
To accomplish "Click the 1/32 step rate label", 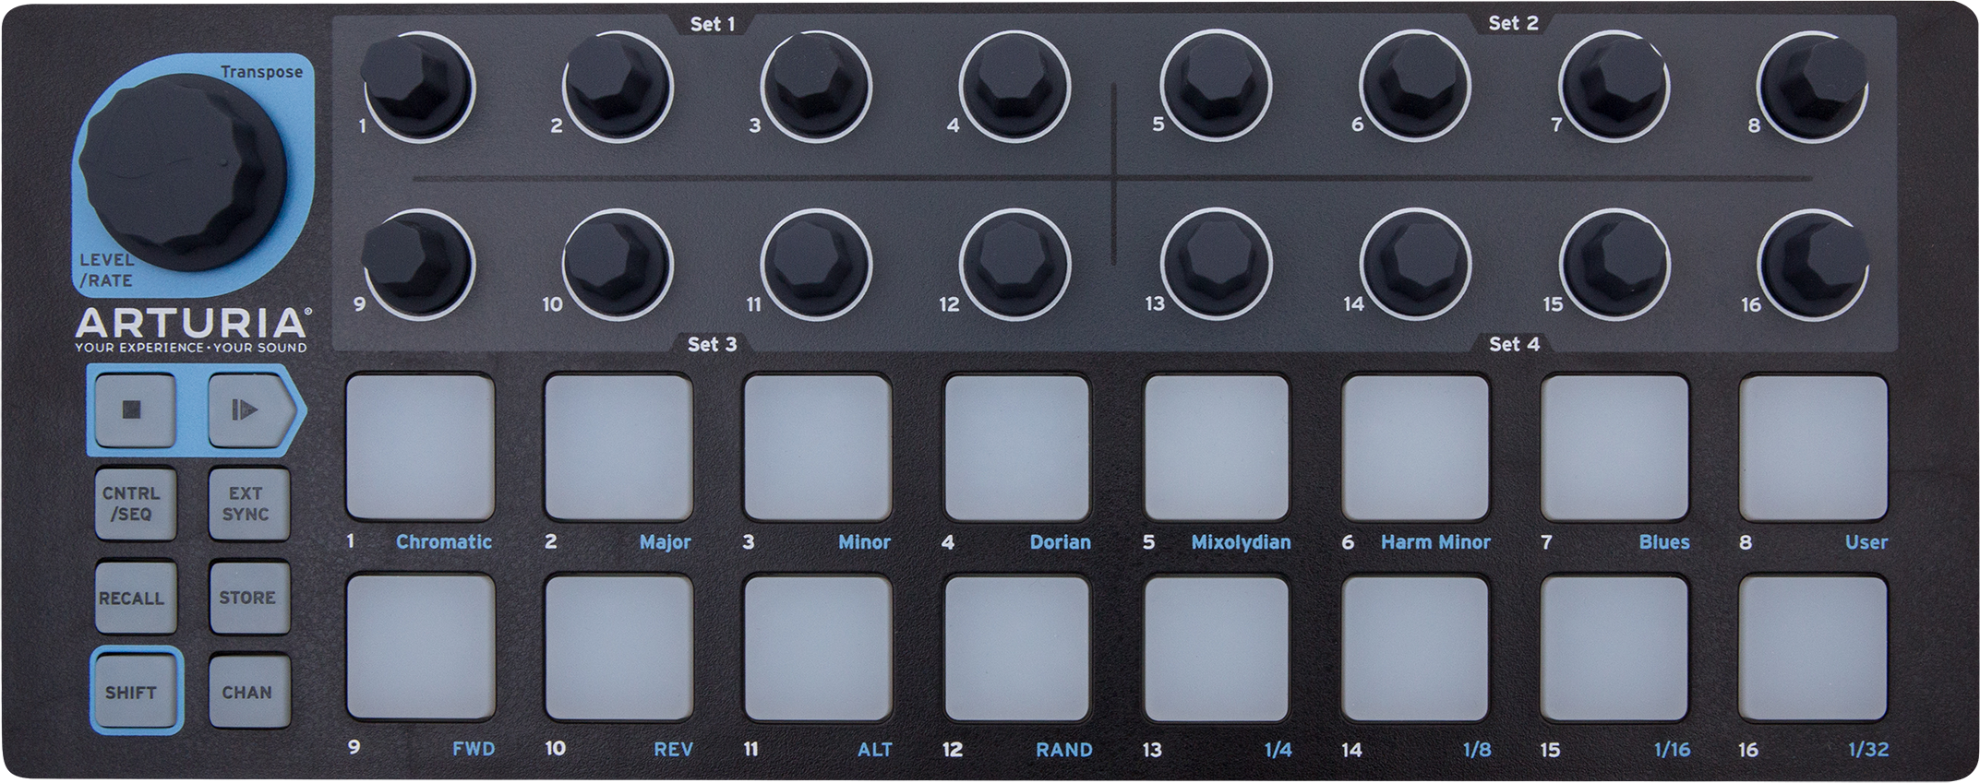I will pyautogui.click(x=1868, y=749).
